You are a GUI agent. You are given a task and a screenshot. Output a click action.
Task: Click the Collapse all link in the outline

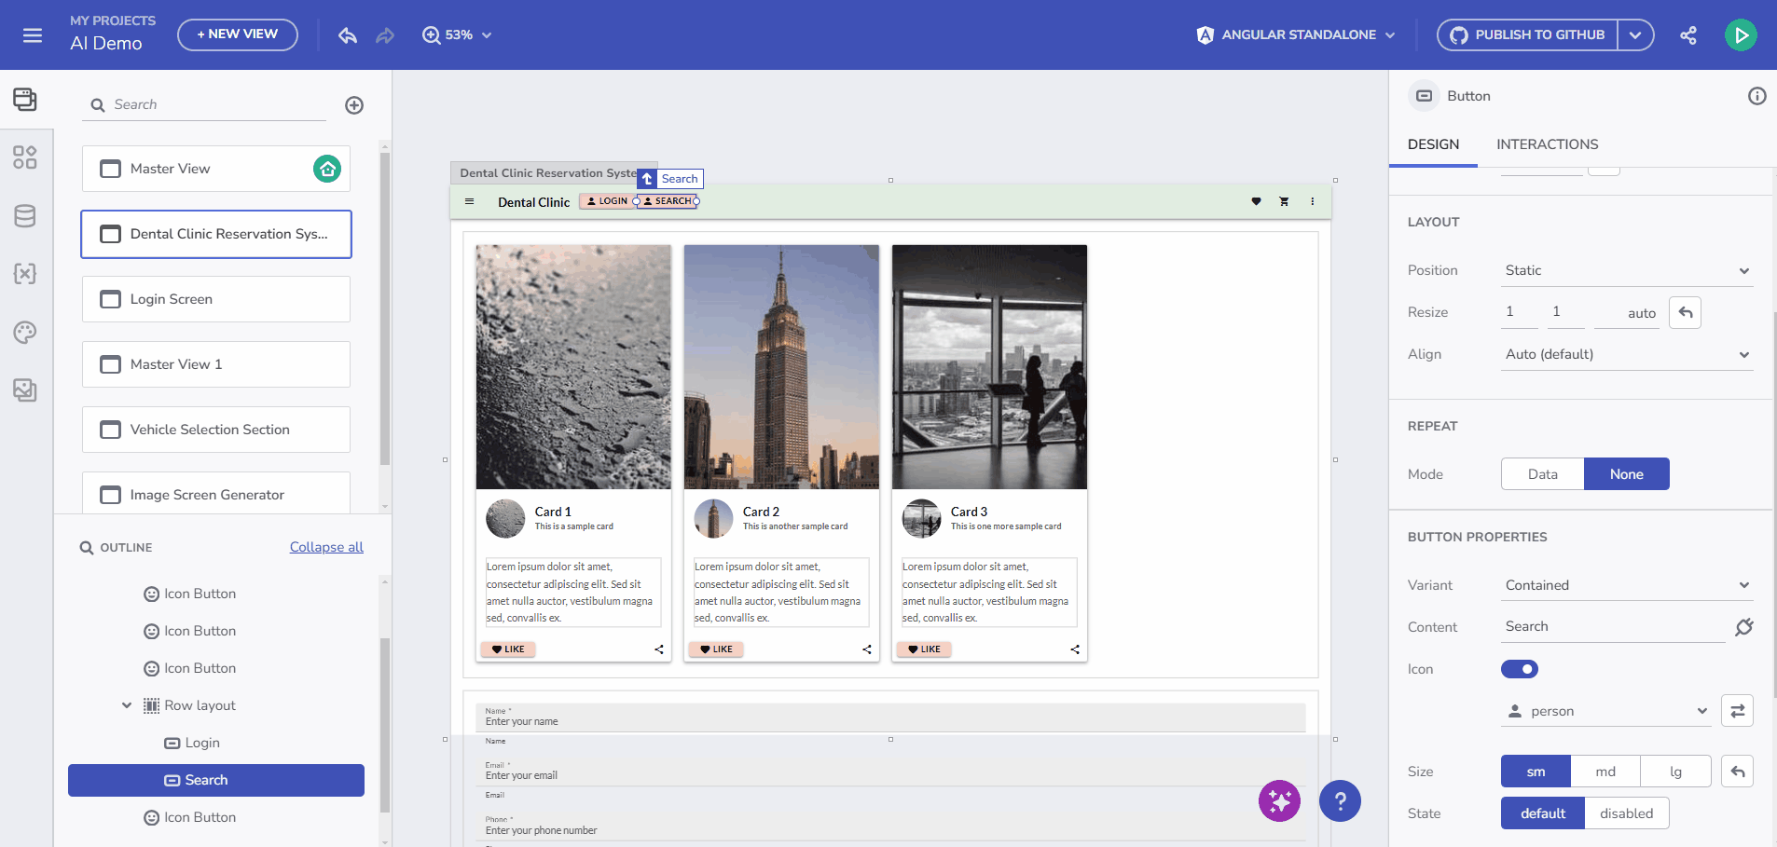[x=325, y=547]
